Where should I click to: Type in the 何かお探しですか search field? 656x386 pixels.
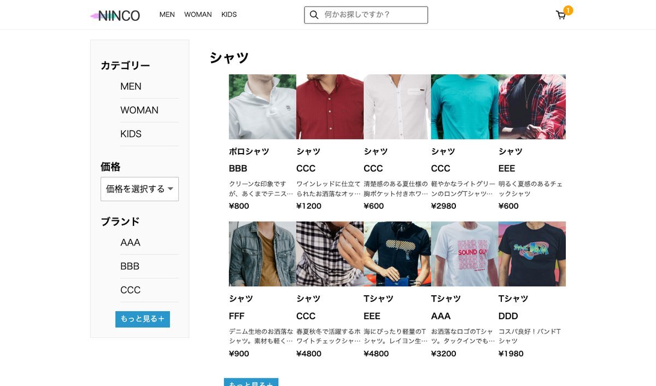pos(372,15)
